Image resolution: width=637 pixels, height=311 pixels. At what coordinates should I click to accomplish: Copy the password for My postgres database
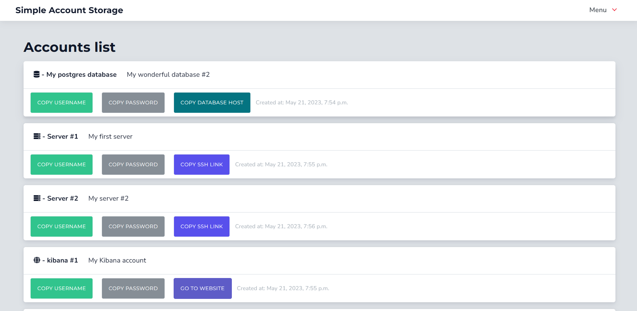click(x=133, y=102)
